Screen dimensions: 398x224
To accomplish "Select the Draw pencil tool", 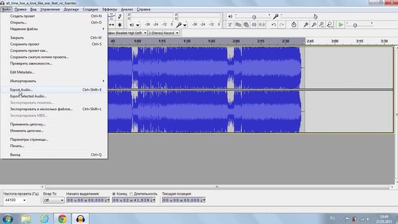I will (119, 17).
